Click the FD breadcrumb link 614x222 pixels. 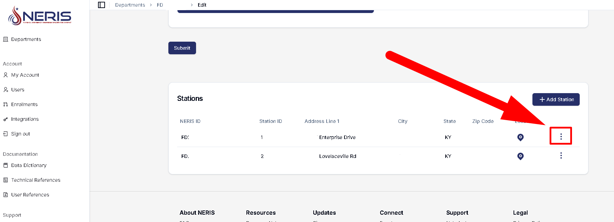coord(160,5)
